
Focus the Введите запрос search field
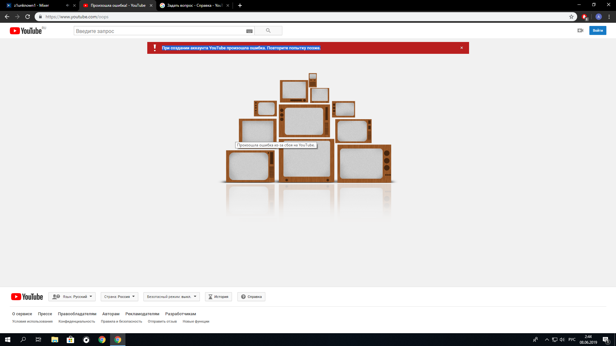click(x=160, y=31)
